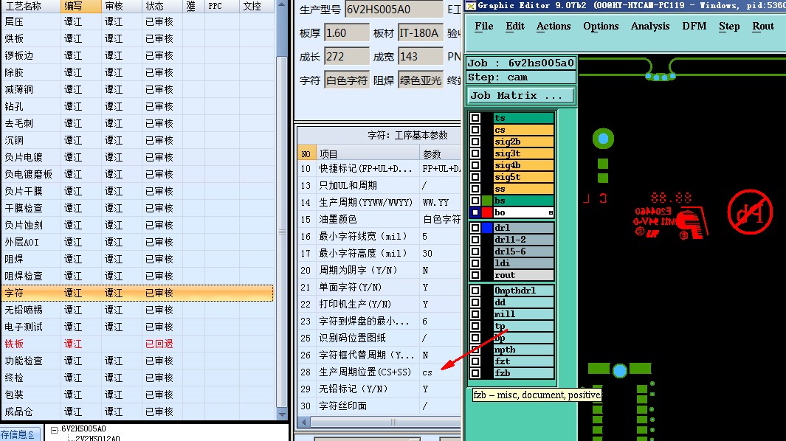Select the 字符 process row
Viewport: 786px width, 441px height.
tap(137, 294)
